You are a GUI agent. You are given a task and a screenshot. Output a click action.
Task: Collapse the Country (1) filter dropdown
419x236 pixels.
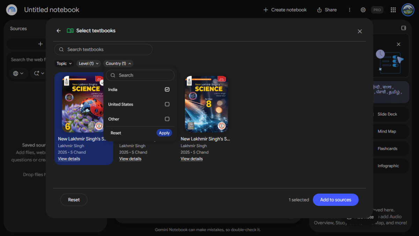click(x=118, y=63)
